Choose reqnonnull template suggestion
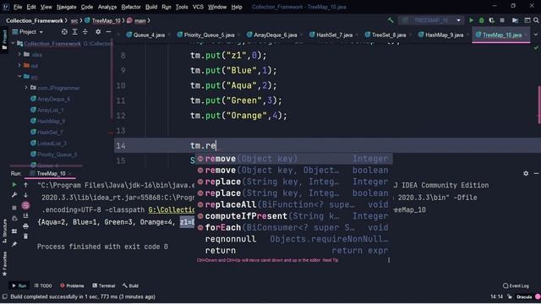541x304 pixels. click(293, 239)
